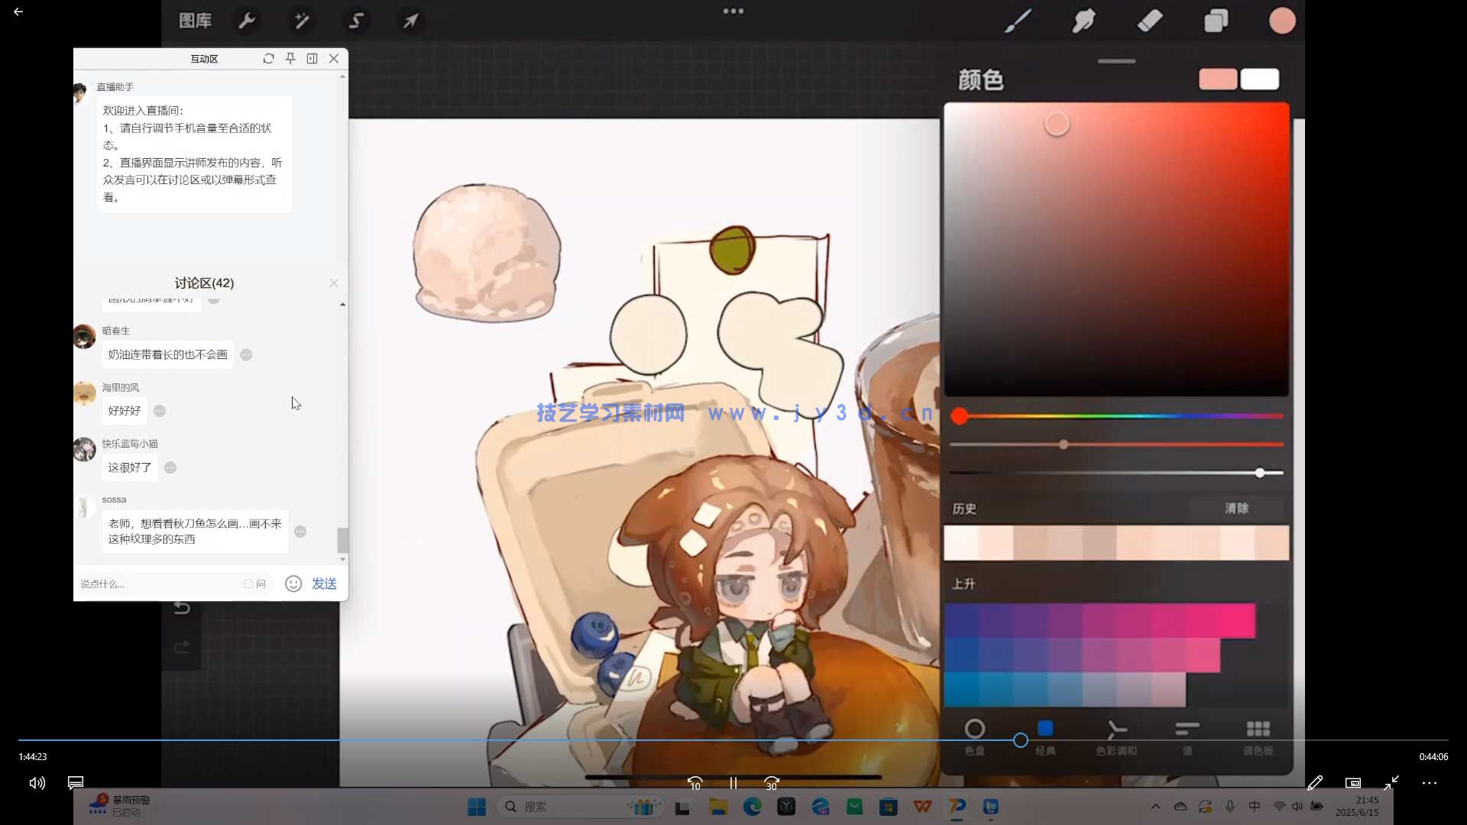The width and height of the screenshot is (1467, 825).
Task: Expand the system tray hidden icons
Action: pos(1155,807)
